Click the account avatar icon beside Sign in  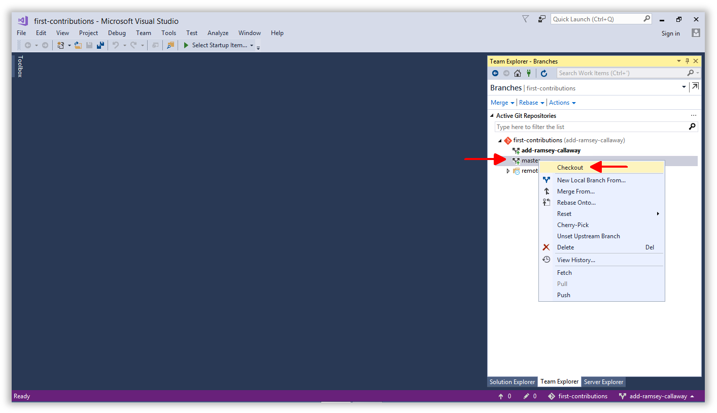tap(696, 33)
